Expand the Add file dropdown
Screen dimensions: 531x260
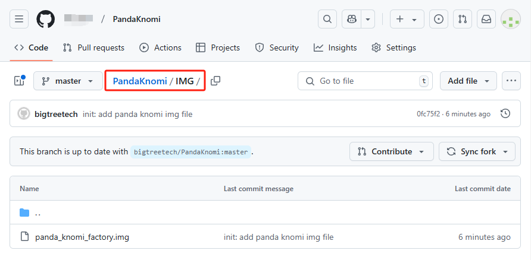pyautogui.click(x=468, y=81)
